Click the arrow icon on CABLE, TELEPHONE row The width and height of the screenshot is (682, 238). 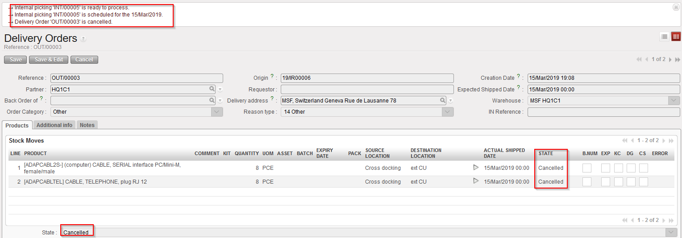[x=476, y=181]
